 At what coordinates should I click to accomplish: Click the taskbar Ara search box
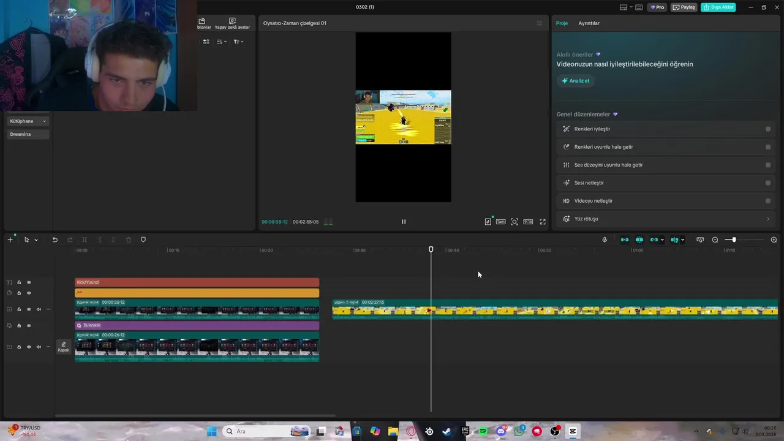tap(266, 431)
